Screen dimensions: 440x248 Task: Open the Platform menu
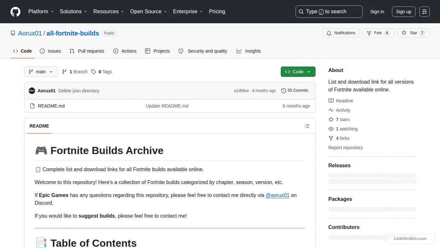[41, 11]
